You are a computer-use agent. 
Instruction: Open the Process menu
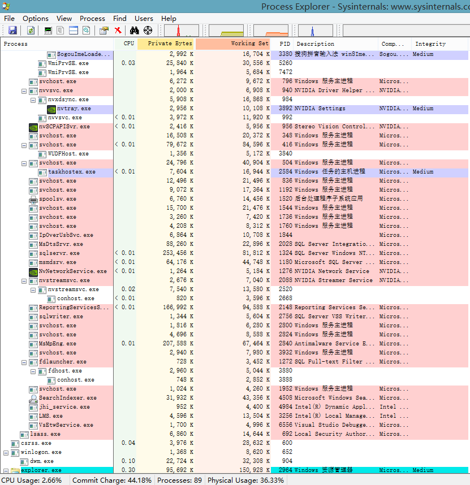coord(92,18)
